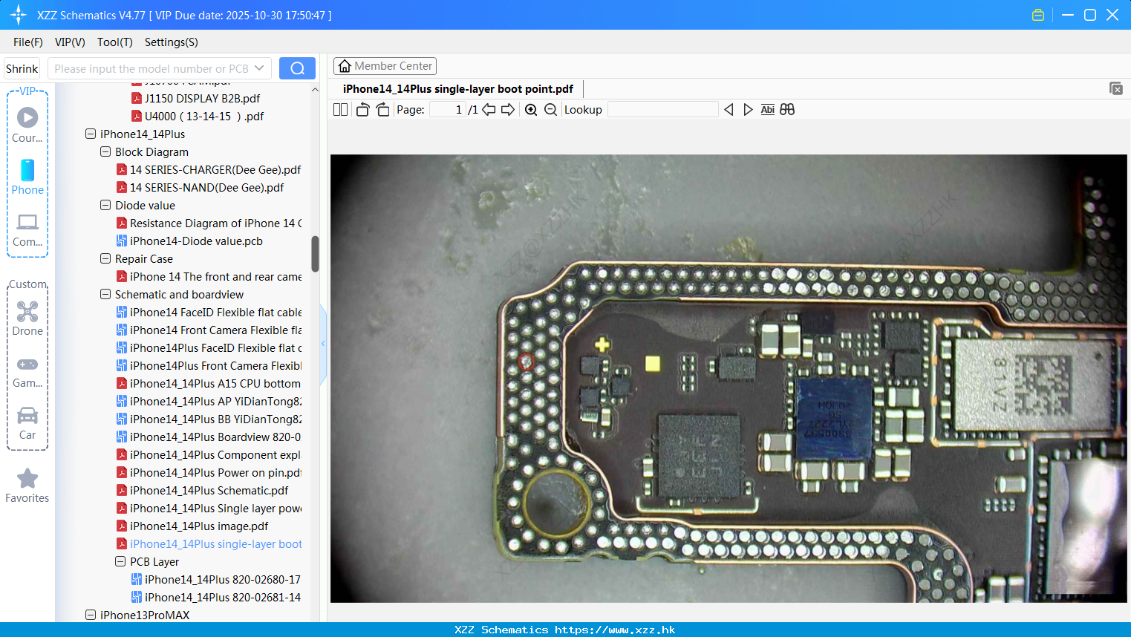
Task: Click the Shrink button
Action: point(22,68)
